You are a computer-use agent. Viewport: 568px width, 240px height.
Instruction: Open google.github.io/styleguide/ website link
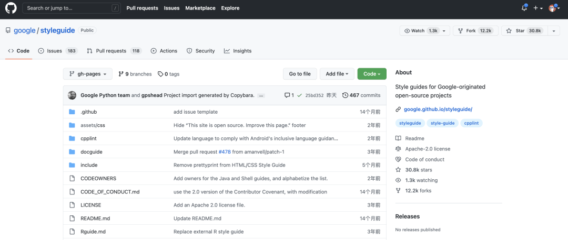point(438,109)
